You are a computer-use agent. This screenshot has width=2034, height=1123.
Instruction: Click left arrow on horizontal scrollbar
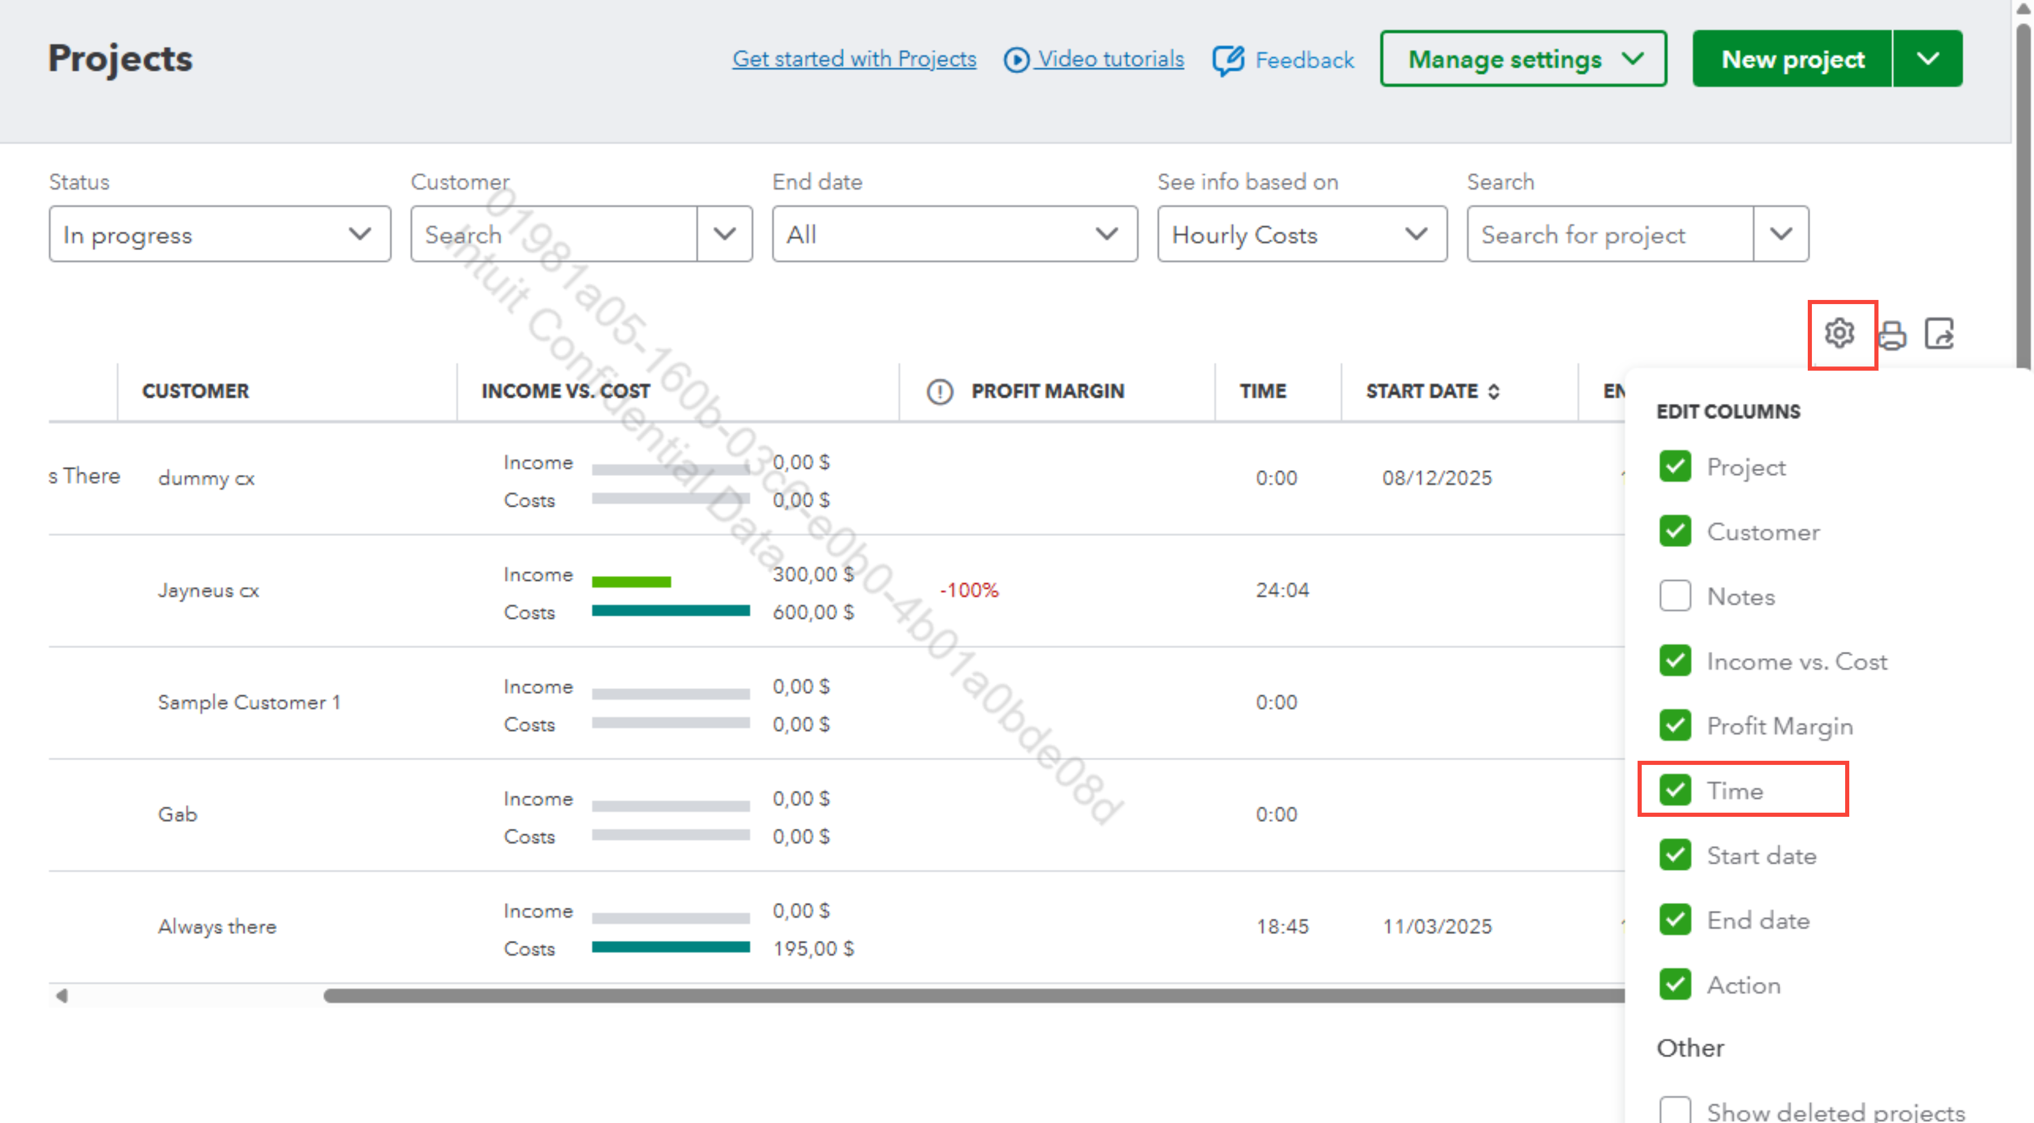(62, 996)
